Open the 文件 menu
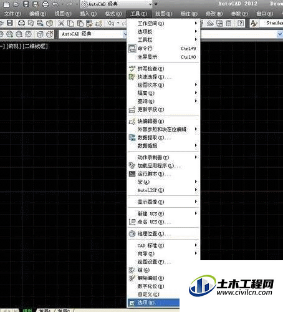Image resolution: width=283 pixels, height=312 pixels. (x=12, y=14)
